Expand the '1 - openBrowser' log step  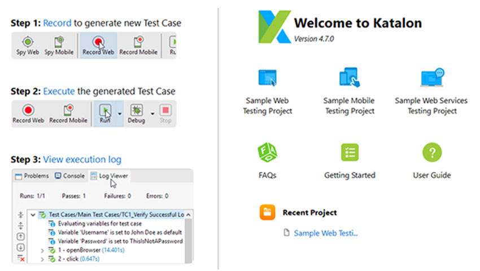(42, 250)
